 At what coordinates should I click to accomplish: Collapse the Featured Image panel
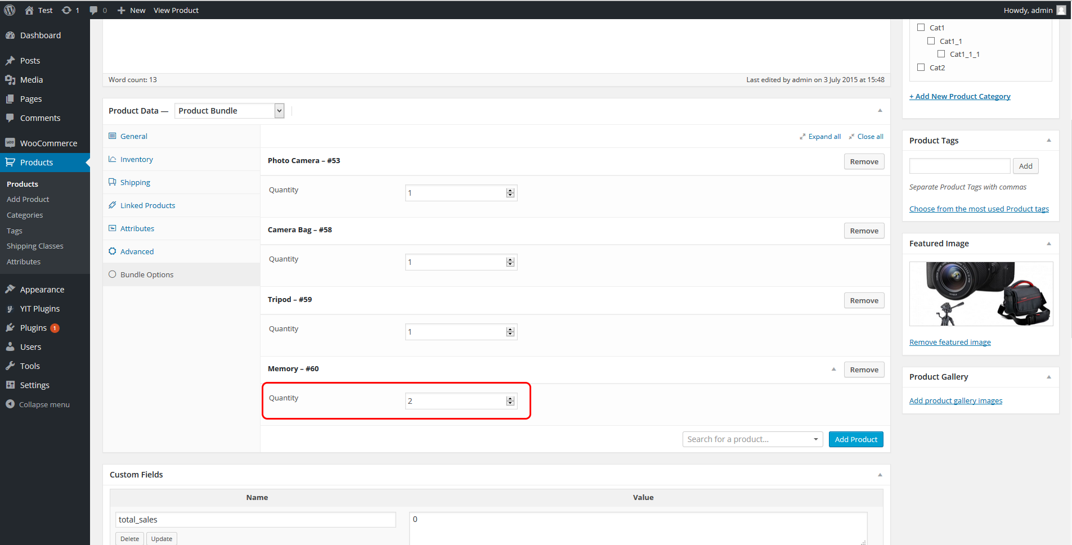click(1049, 244)
